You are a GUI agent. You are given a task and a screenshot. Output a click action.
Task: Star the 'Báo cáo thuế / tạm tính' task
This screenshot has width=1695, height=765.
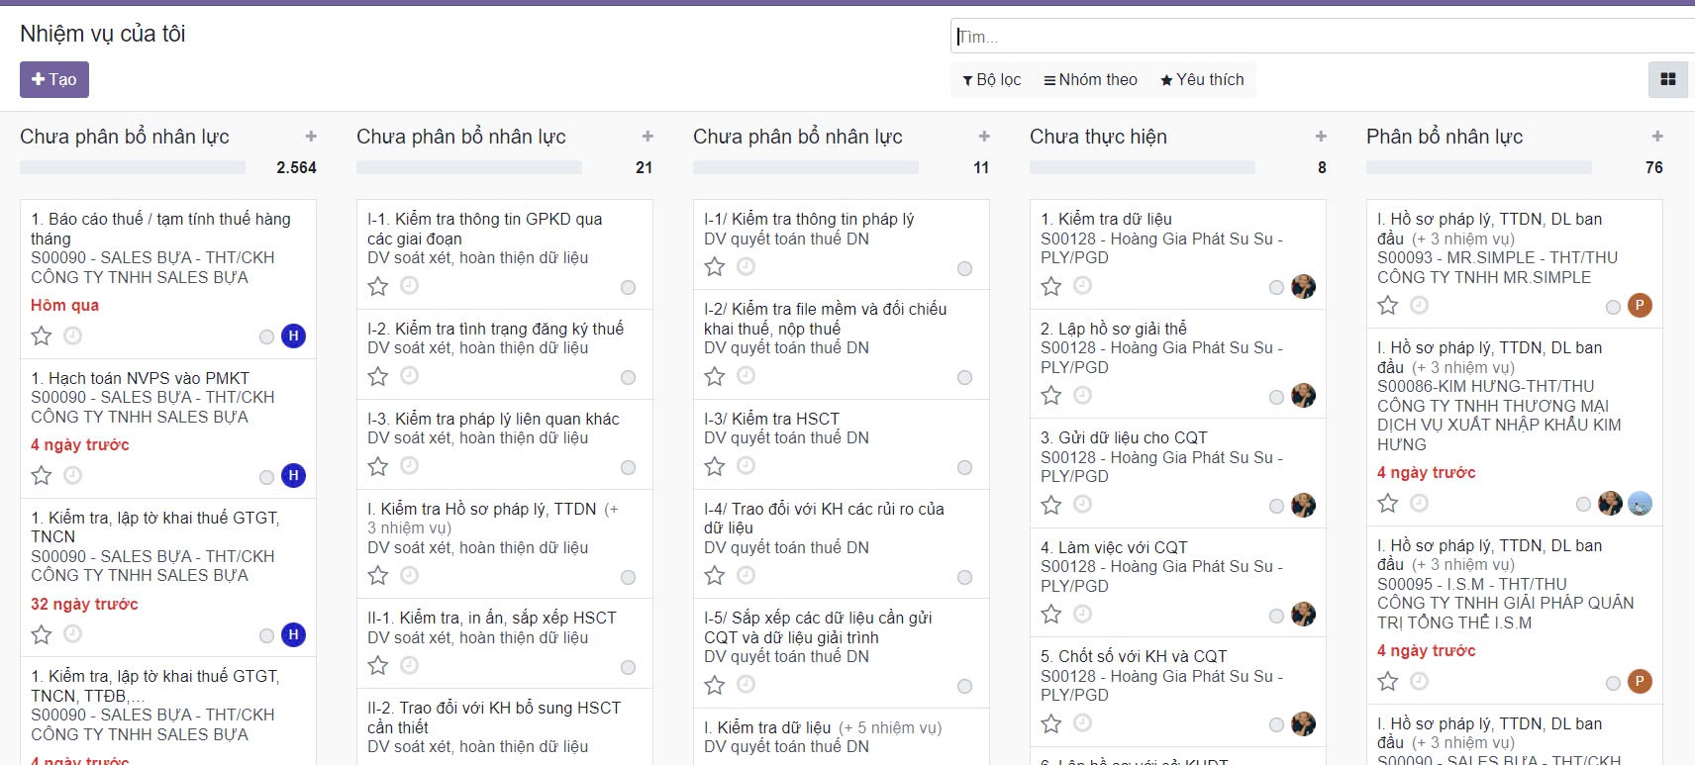[42, 336]
